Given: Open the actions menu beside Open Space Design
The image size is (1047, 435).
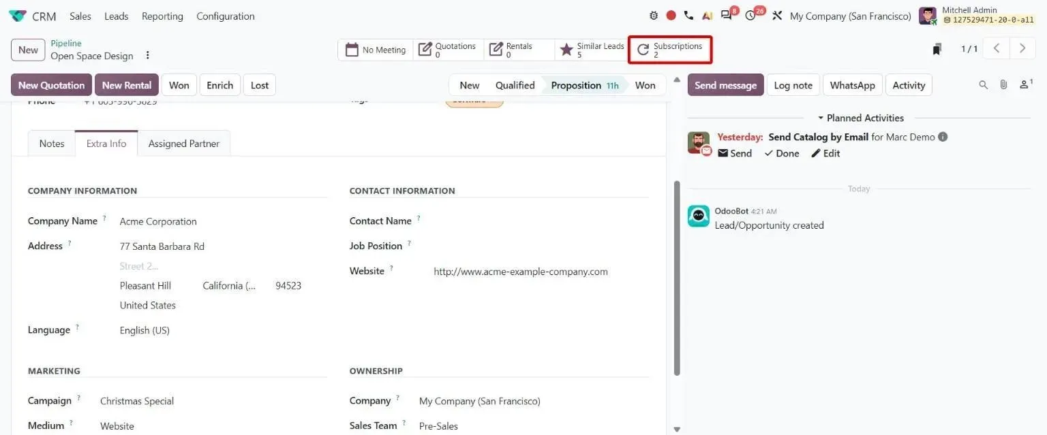Looking at the screenshot, I should tap(147, 56).
